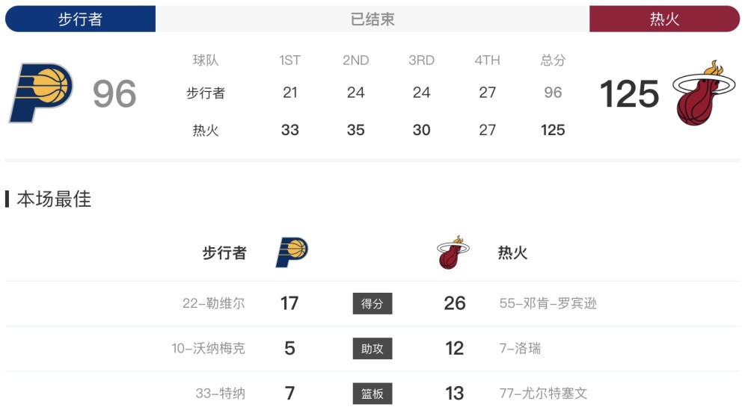The width and height of the screenshot is (748, 410).
Task: Open player 10-沃纳梅克 profile
Action: point(209,349)
